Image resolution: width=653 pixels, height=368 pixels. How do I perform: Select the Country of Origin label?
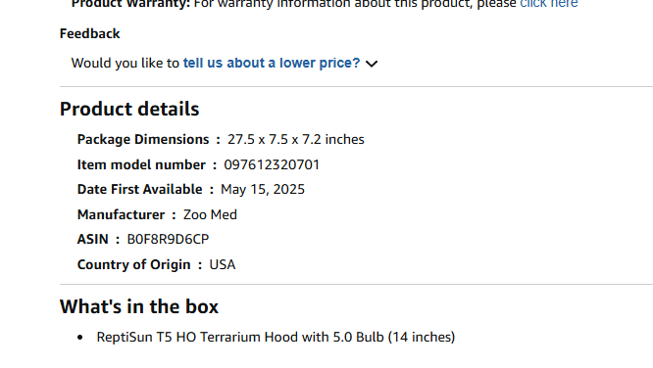tap(133, 264)
